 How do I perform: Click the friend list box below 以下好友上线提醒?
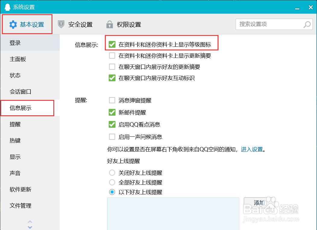(173, 214)
